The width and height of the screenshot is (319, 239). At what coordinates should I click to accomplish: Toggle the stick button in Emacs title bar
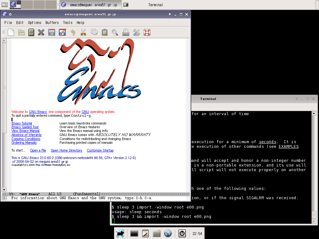pyautogui.click(x=10, y=14)
